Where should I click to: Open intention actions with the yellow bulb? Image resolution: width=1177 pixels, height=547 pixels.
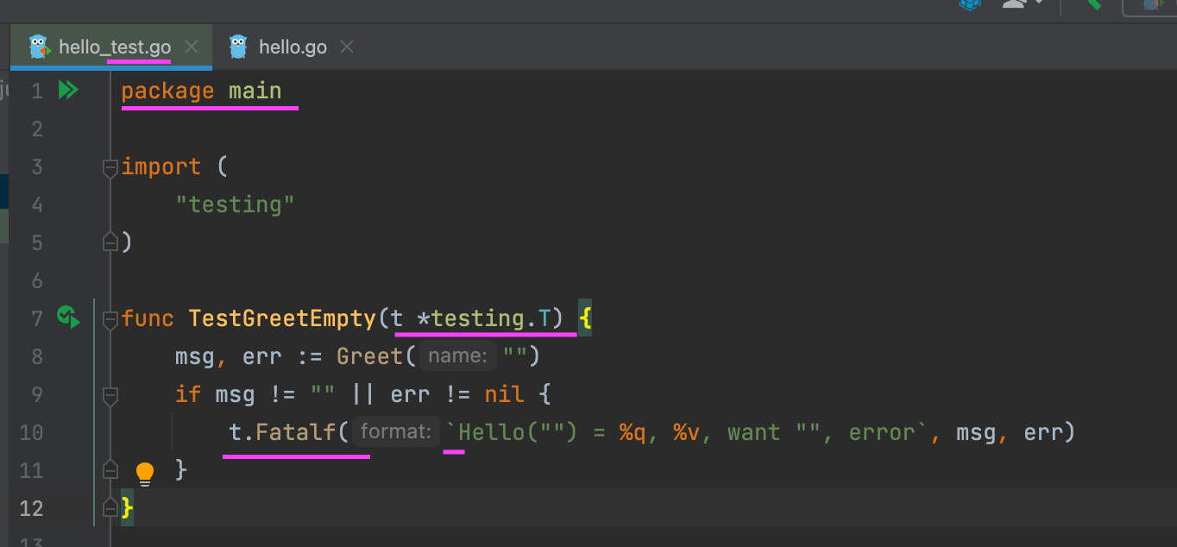(x=144, y=473)
